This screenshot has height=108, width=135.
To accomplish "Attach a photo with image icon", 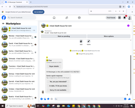I will pyautogui.click(x=45, y=99).
